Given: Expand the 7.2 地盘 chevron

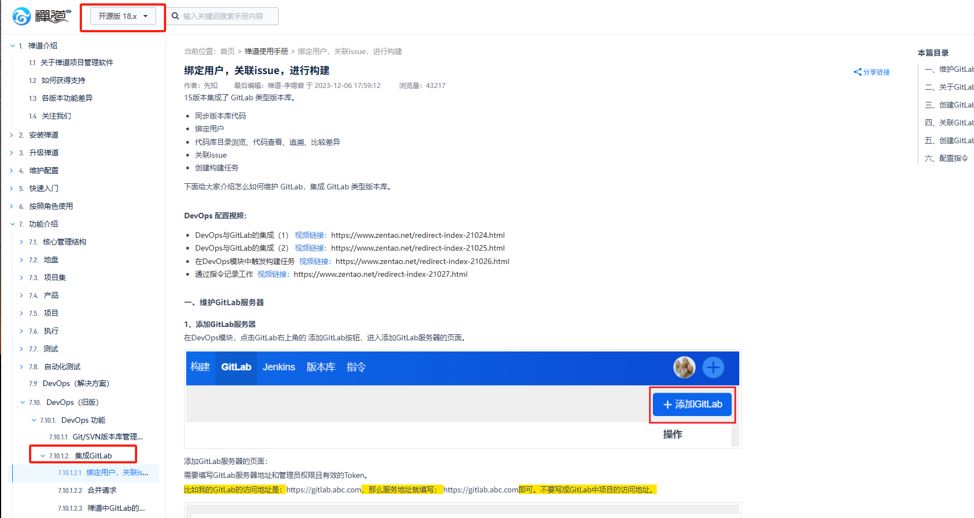Looking at the screenshot, I should [22, 260].
